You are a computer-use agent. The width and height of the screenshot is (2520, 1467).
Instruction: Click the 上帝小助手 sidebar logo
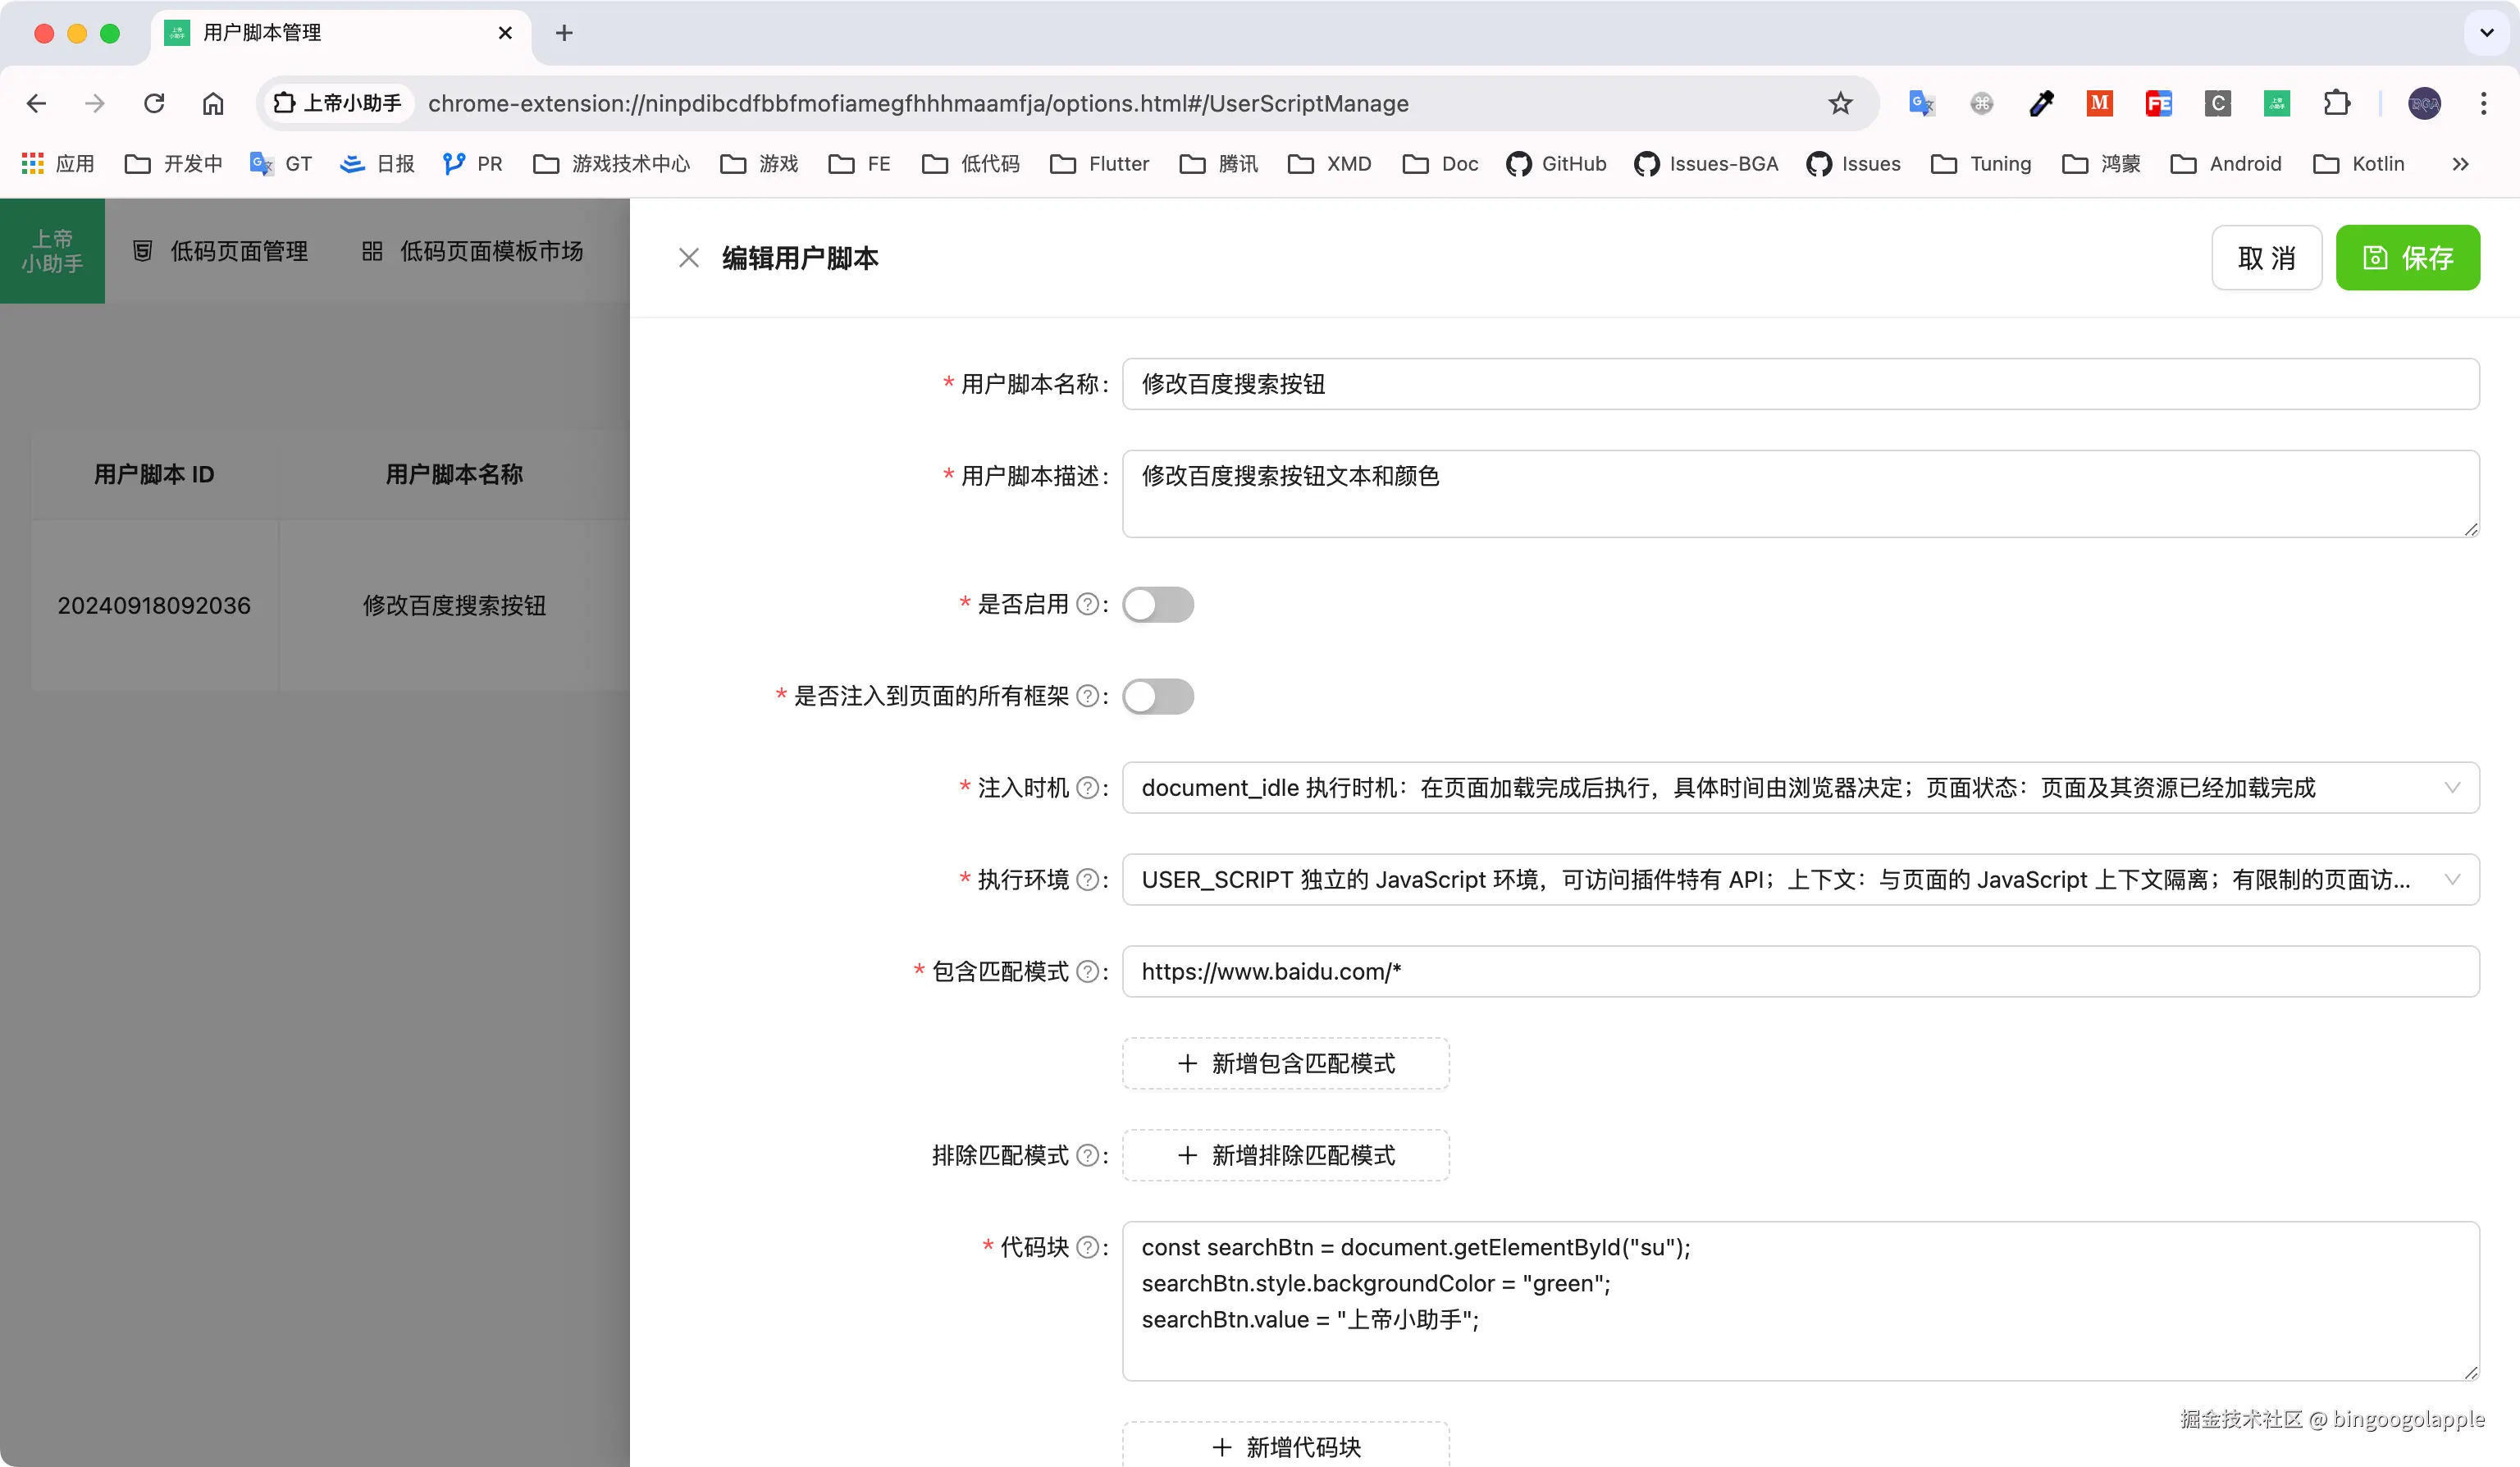point(52,251)
